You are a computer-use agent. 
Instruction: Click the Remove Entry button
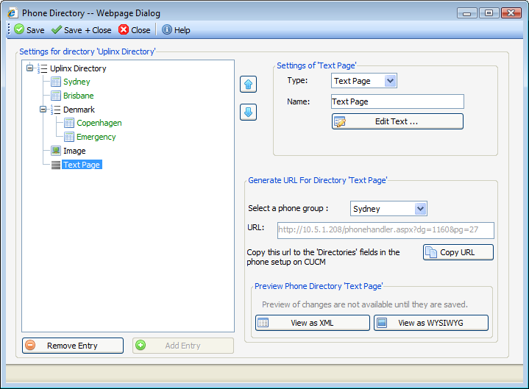pos(72,346)
